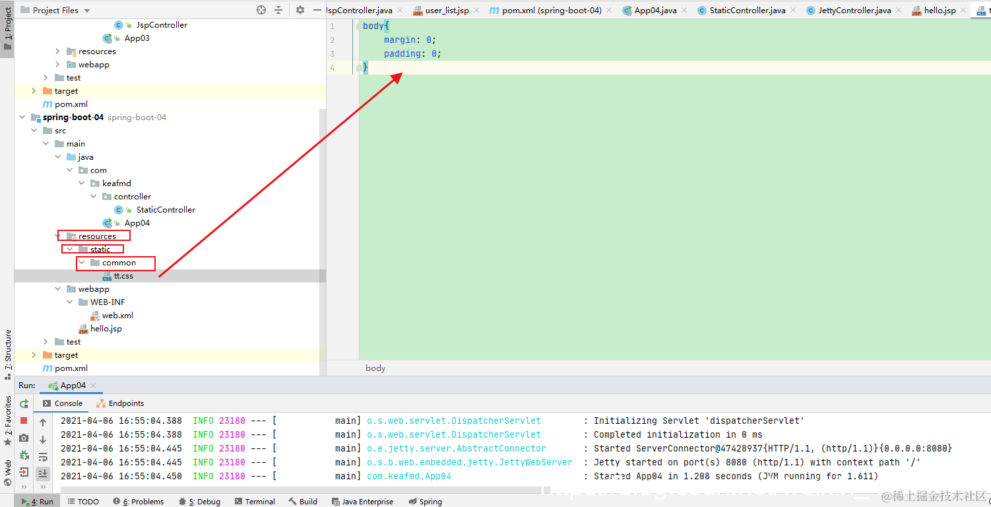The width and height of the screenshot is (991, 507).
Task: Click the body breadcrumb below the editor
Action: click(x=375, y=368)
